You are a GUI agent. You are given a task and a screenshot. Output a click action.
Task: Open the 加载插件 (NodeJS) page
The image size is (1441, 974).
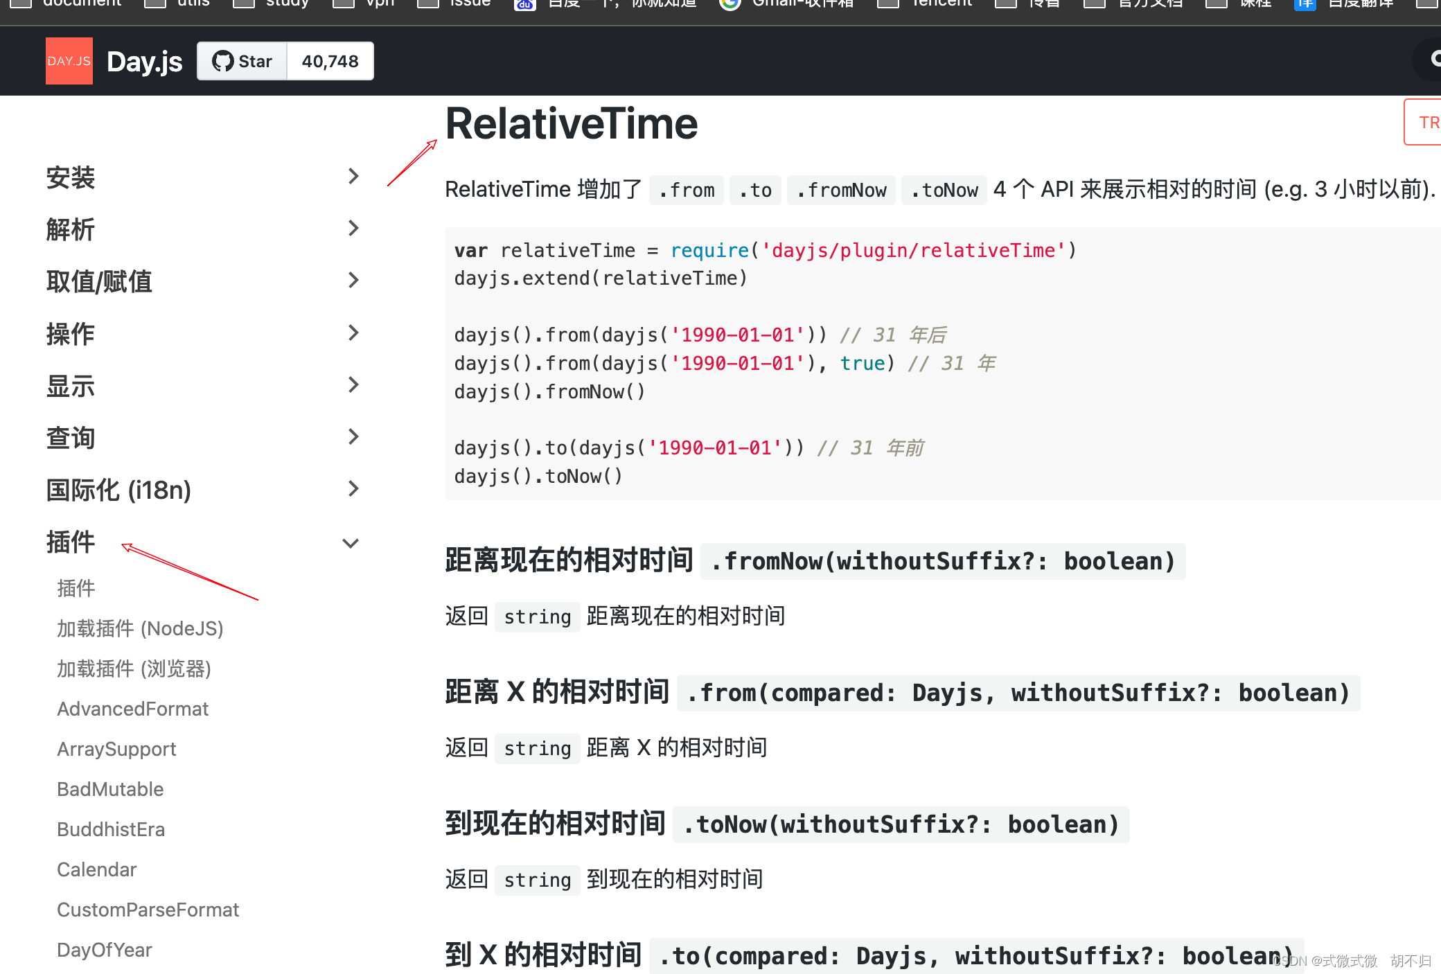click(x=140, y=628)
